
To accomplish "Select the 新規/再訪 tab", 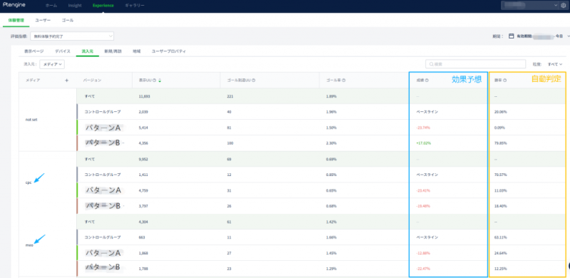I will [x=113, y=51].
